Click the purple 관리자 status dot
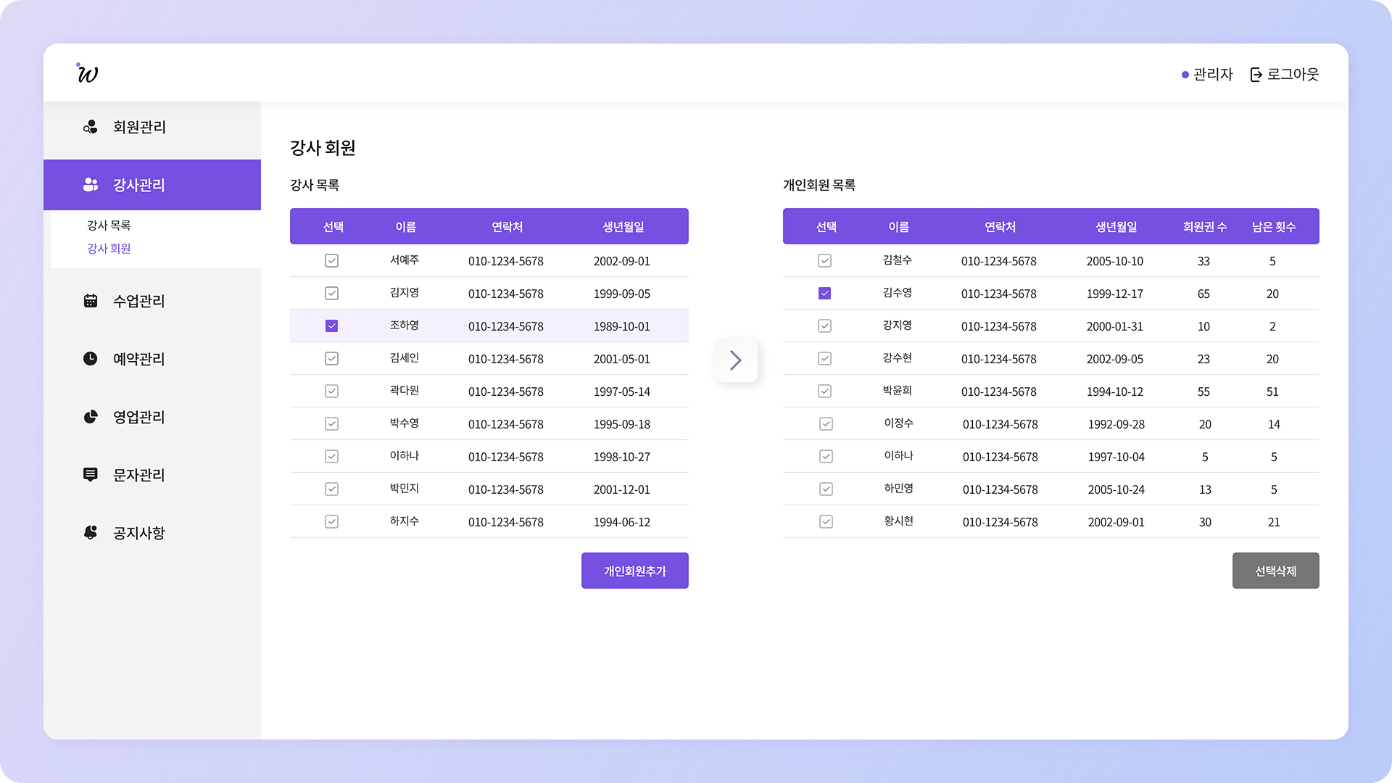This screenshot has height=783, width=1392. (x=1185, y=75)
